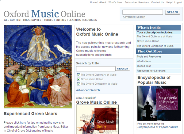This screenshot has height=134, width=184.
Task: Click the 'Now Available!' text
Action: 86,98
